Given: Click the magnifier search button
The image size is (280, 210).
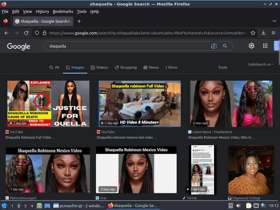Looking at the screenshot, I should [x=225, y=46].
